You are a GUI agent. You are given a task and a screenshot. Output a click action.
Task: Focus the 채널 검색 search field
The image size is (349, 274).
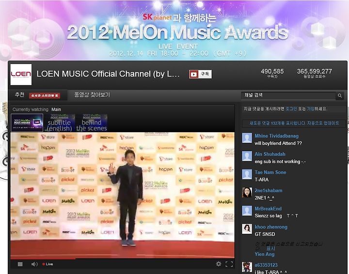click(x=288, y=95)
